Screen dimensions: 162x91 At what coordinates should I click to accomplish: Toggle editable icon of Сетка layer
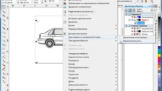pos(137,34)
